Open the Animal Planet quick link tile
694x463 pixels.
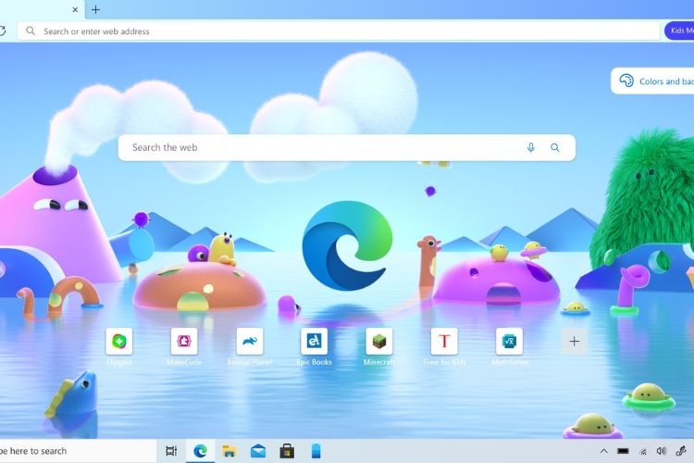pyautogui.click(x=250, y=341)
